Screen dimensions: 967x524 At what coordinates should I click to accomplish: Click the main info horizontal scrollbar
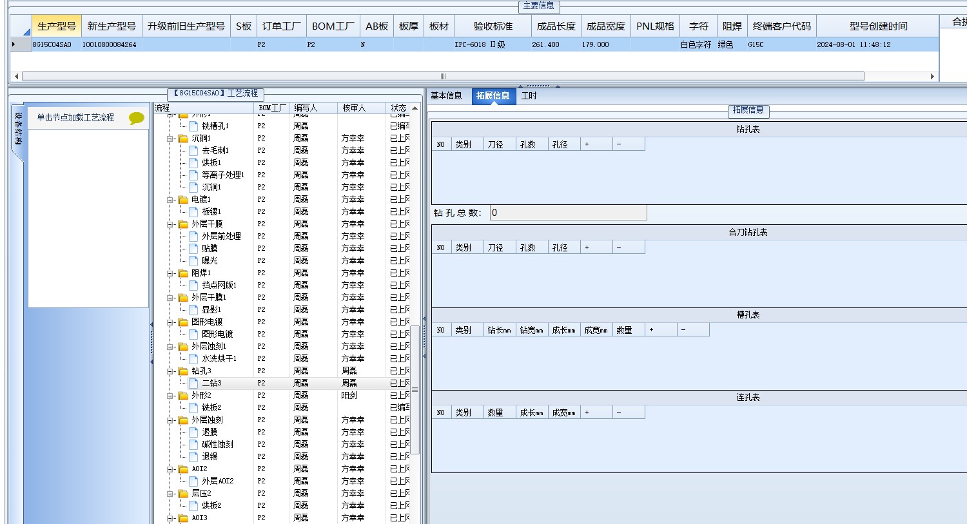pyautogui.click(x=443, y=76)
